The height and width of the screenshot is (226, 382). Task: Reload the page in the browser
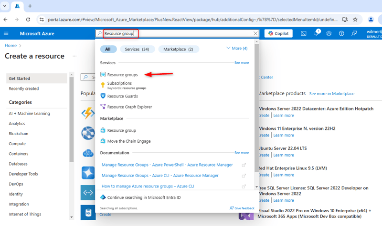28,20
